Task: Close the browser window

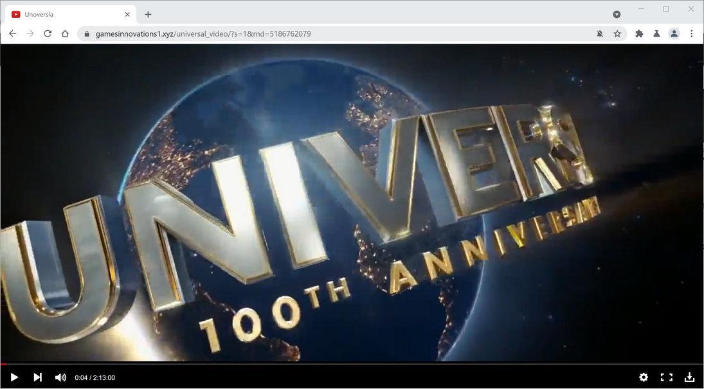Action: pos(691,8)
